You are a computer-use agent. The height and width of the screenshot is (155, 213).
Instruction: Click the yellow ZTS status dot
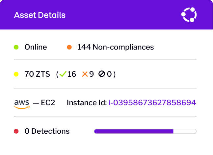(x=16, y=74)
